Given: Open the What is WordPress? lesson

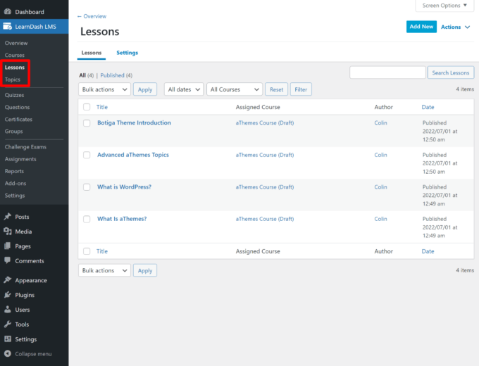Looking at the screenshot, I should point(124,187).
